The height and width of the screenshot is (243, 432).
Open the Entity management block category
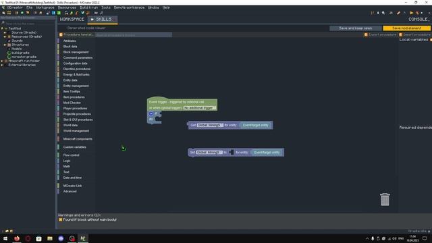click(x=76, y=86)
